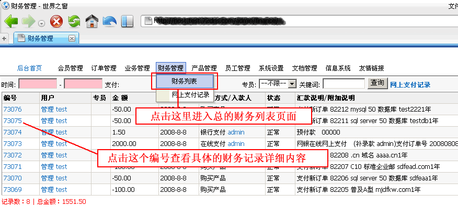Click the pink start time field

click(38, 83)
